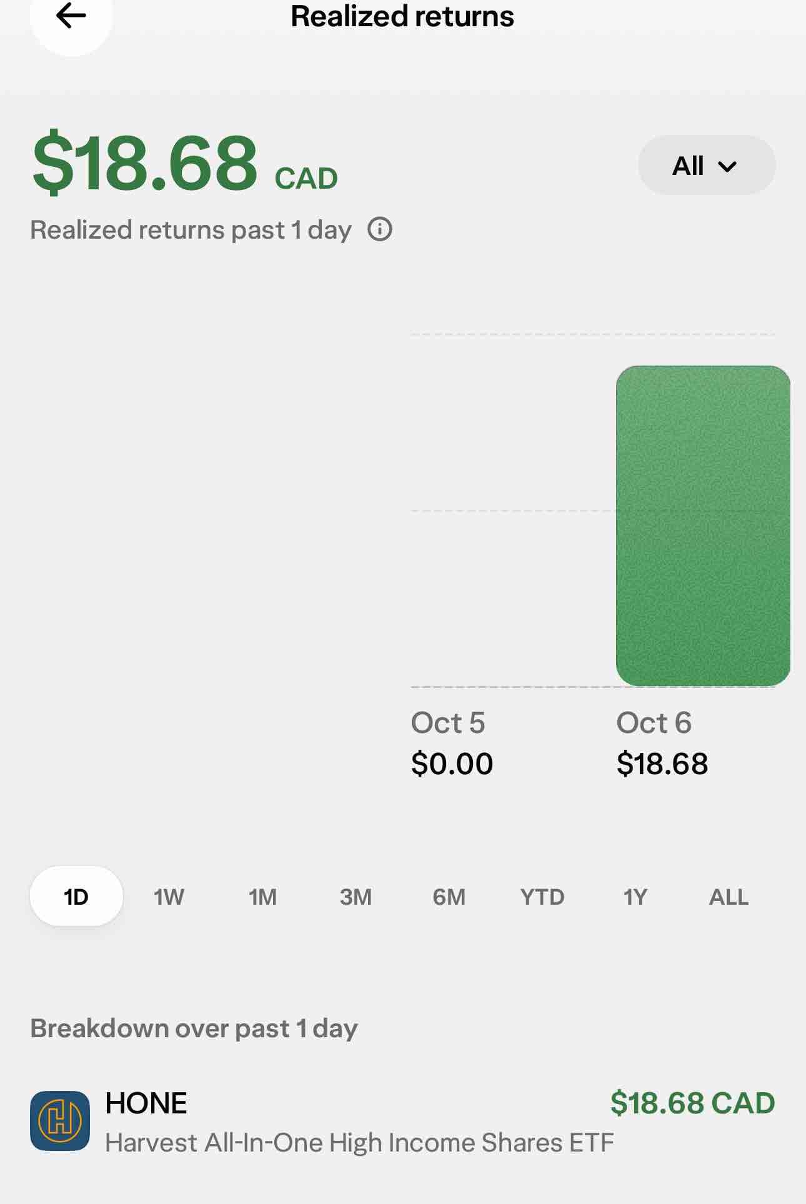Tap the green Oct 6 bar
806x1204 pixels.
(x=703, y=526)
